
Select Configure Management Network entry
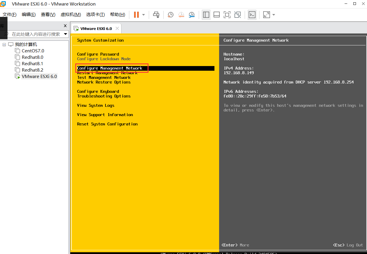[x=146, y=68]
